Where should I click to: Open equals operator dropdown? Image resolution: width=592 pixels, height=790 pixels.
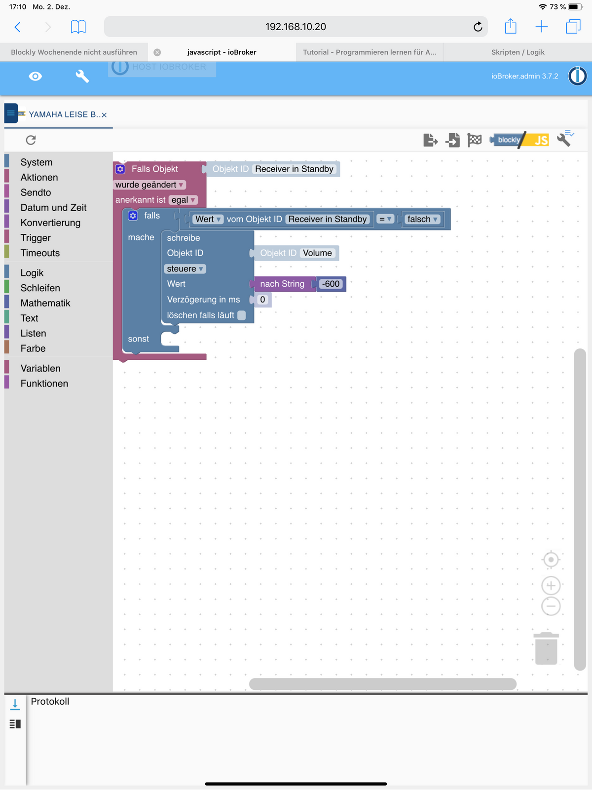pyautogui.click(x=385, y=219)
